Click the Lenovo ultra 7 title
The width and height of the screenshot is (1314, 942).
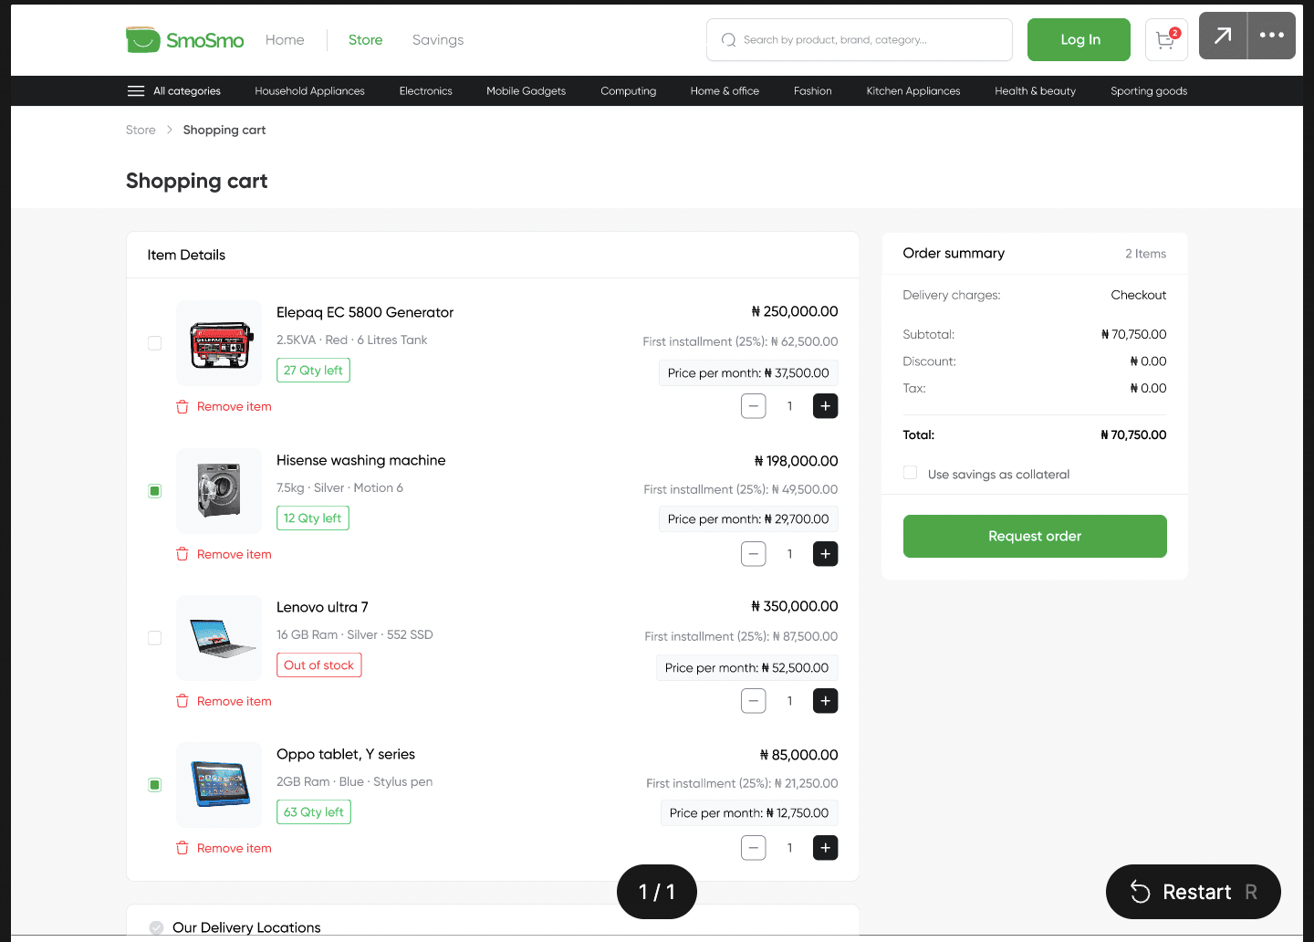pos(322,607)
